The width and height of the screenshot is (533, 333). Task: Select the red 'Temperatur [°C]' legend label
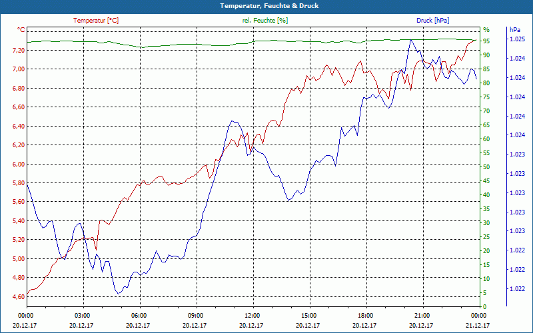coord(96,21)
